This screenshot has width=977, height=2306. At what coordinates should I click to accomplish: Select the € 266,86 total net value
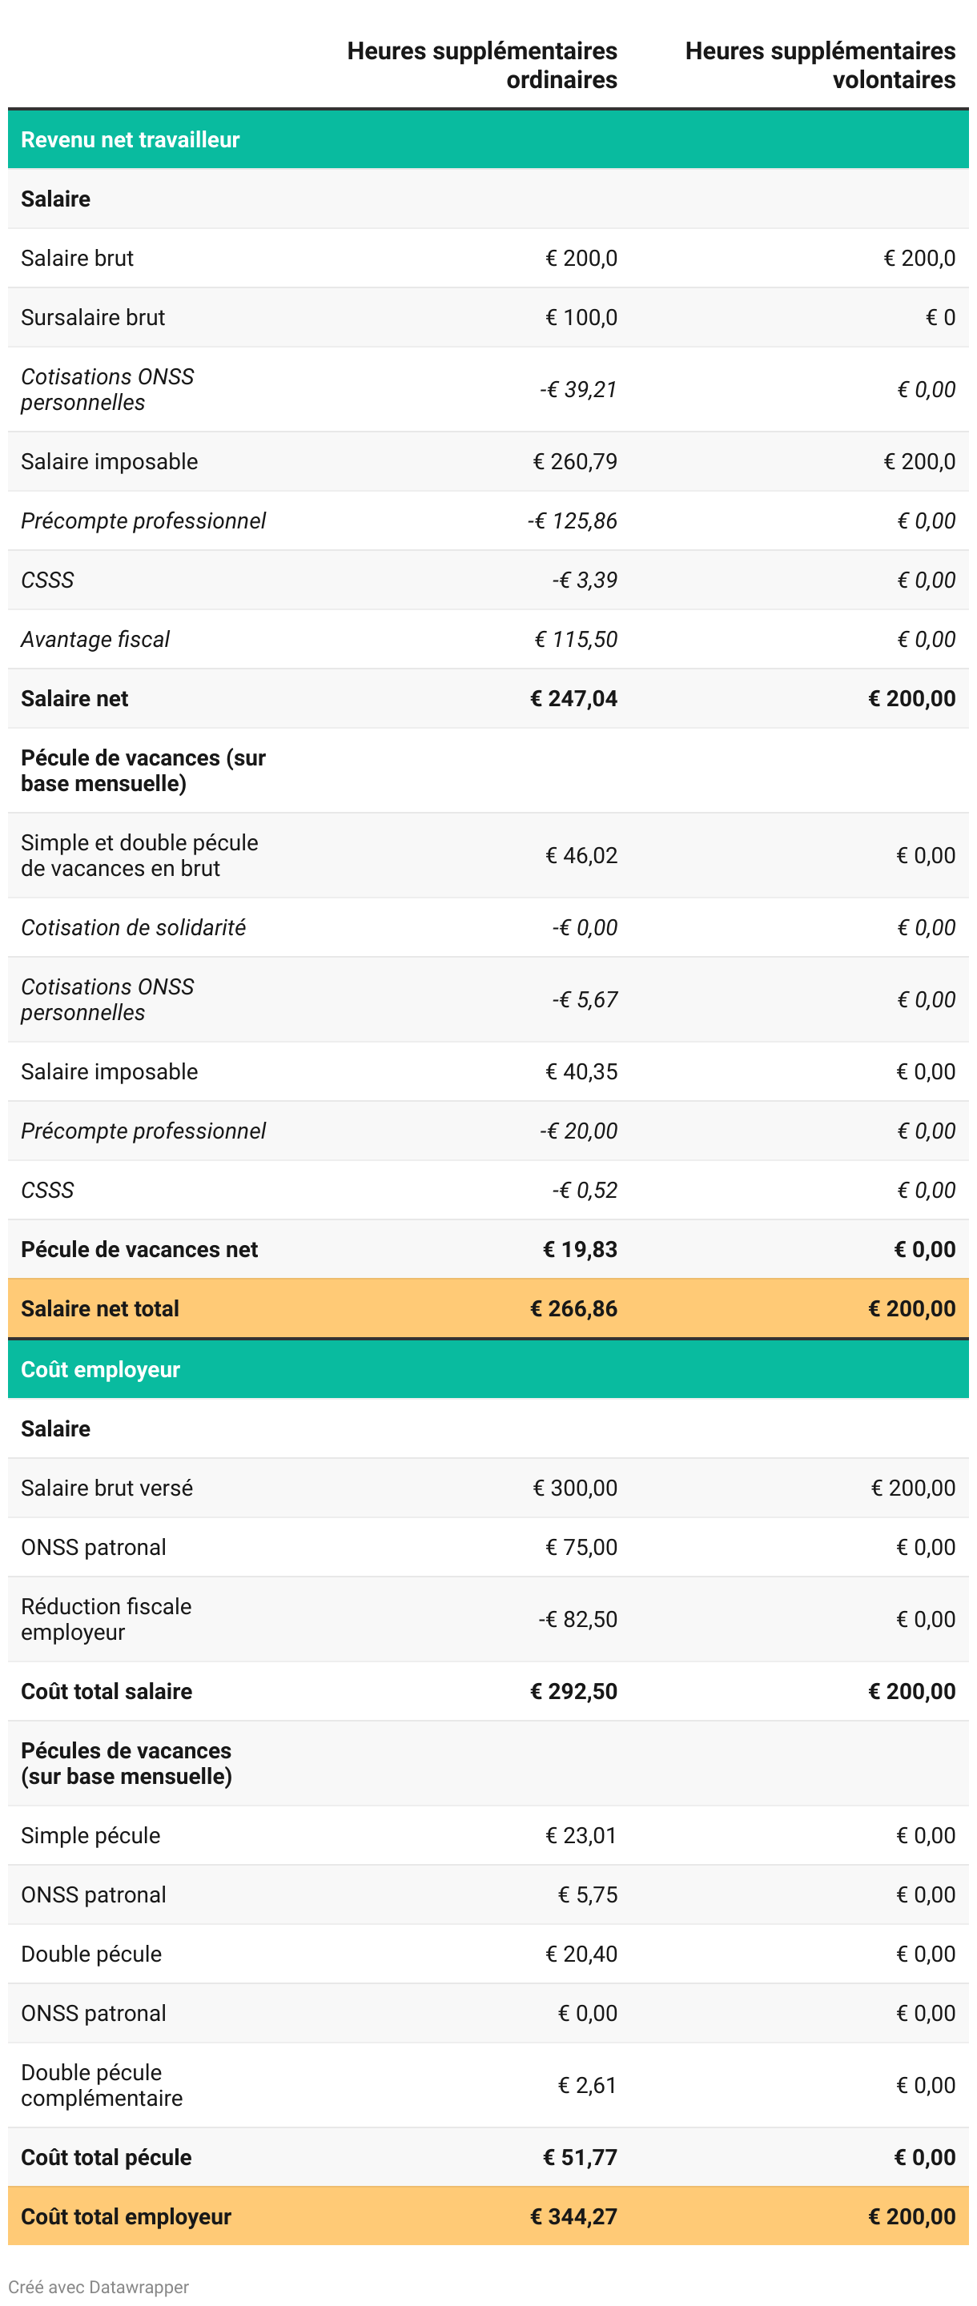pos(573,1308)
